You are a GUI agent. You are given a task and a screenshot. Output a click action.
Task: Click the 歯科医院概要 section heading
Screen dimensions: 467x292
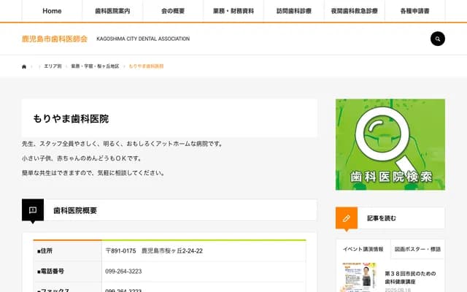[75, 210]
